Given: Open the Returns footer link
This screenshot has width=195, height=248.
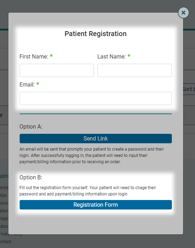Looking at the screenshot, I should pyautogui.click(x=4, y=211).
